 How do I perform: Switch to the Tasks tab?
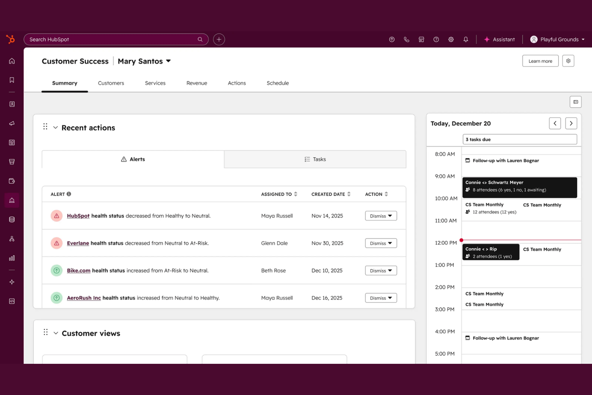pyautogui.click(x=315, y=159)
